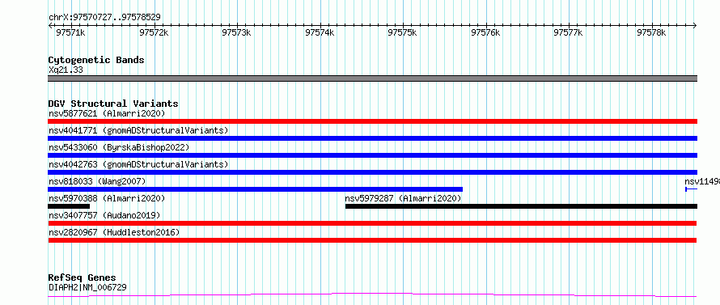Click the Xq21.33 band label
Screen dimensions: 720x305
(66, 70)
